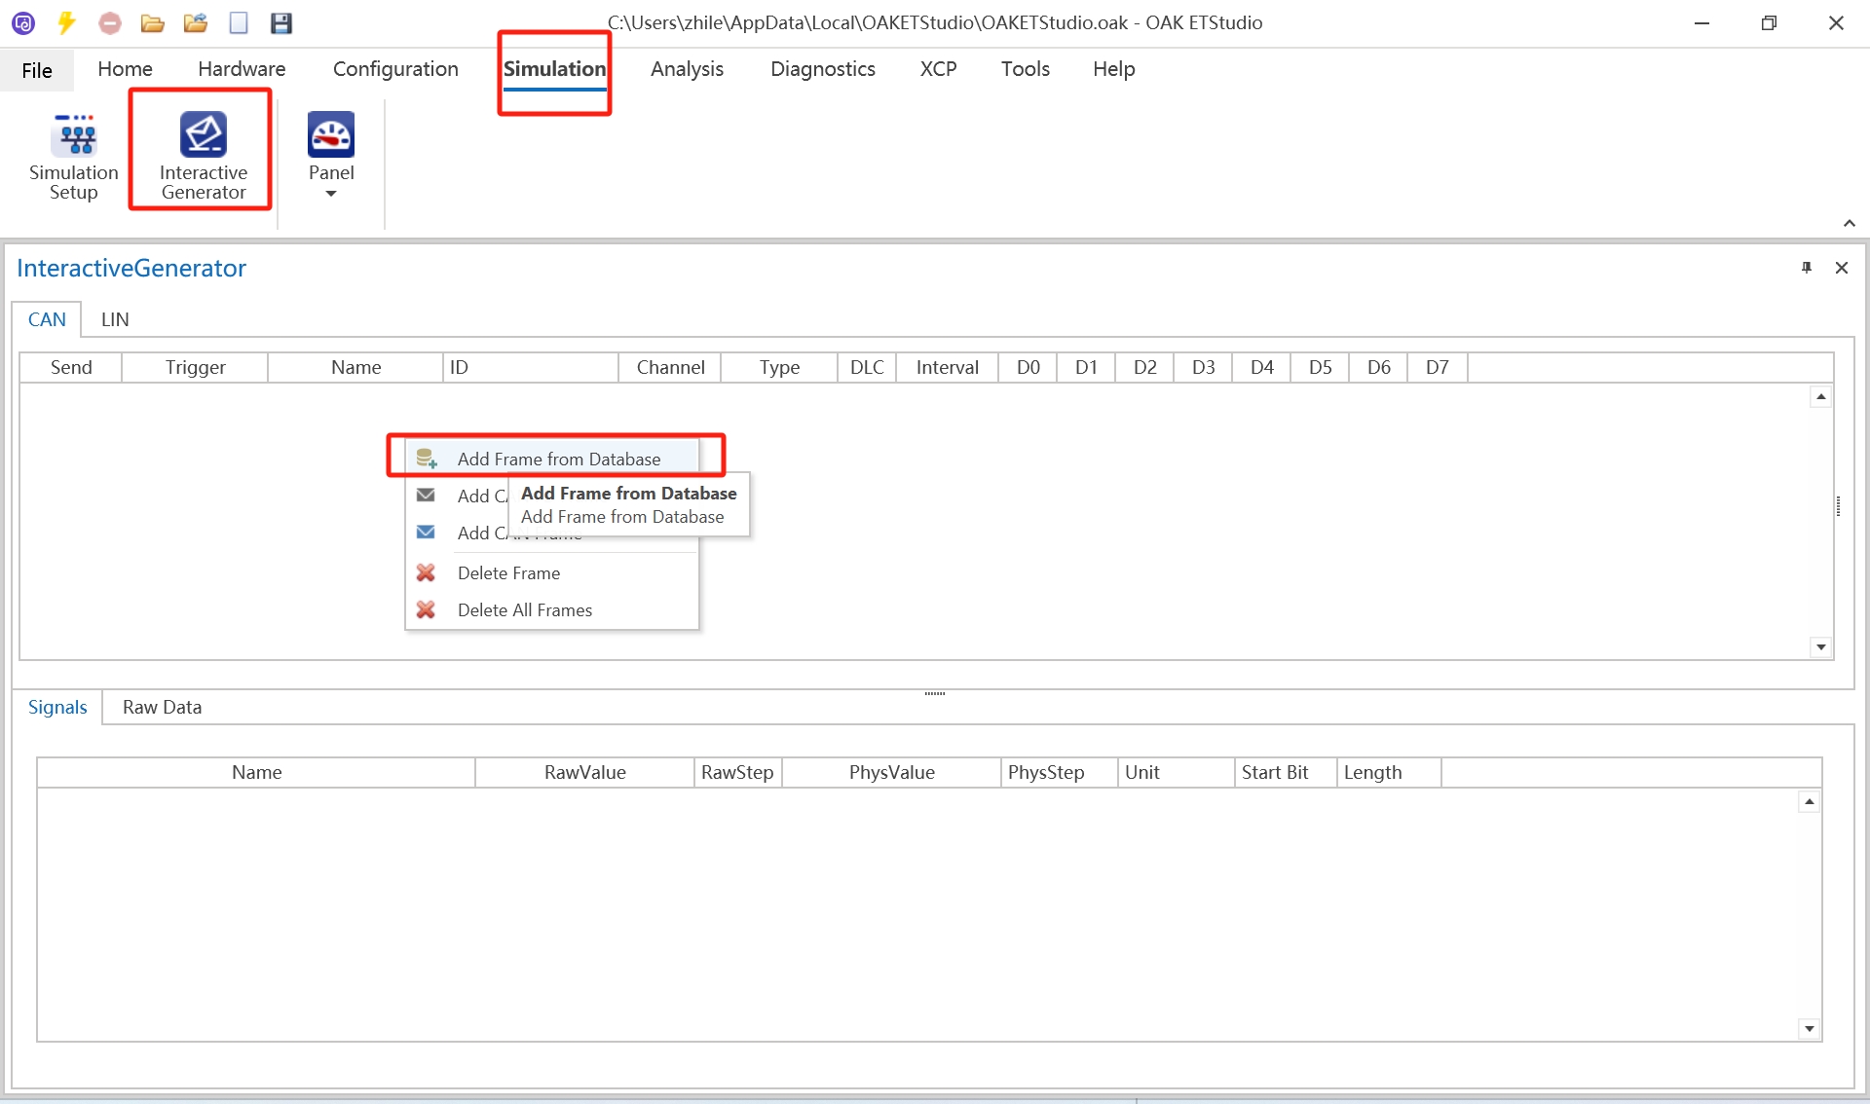Collapse the ribbon with chevron arrow
Viewport: 1870px width, 1104px height.
click(x=1849, y=223)
